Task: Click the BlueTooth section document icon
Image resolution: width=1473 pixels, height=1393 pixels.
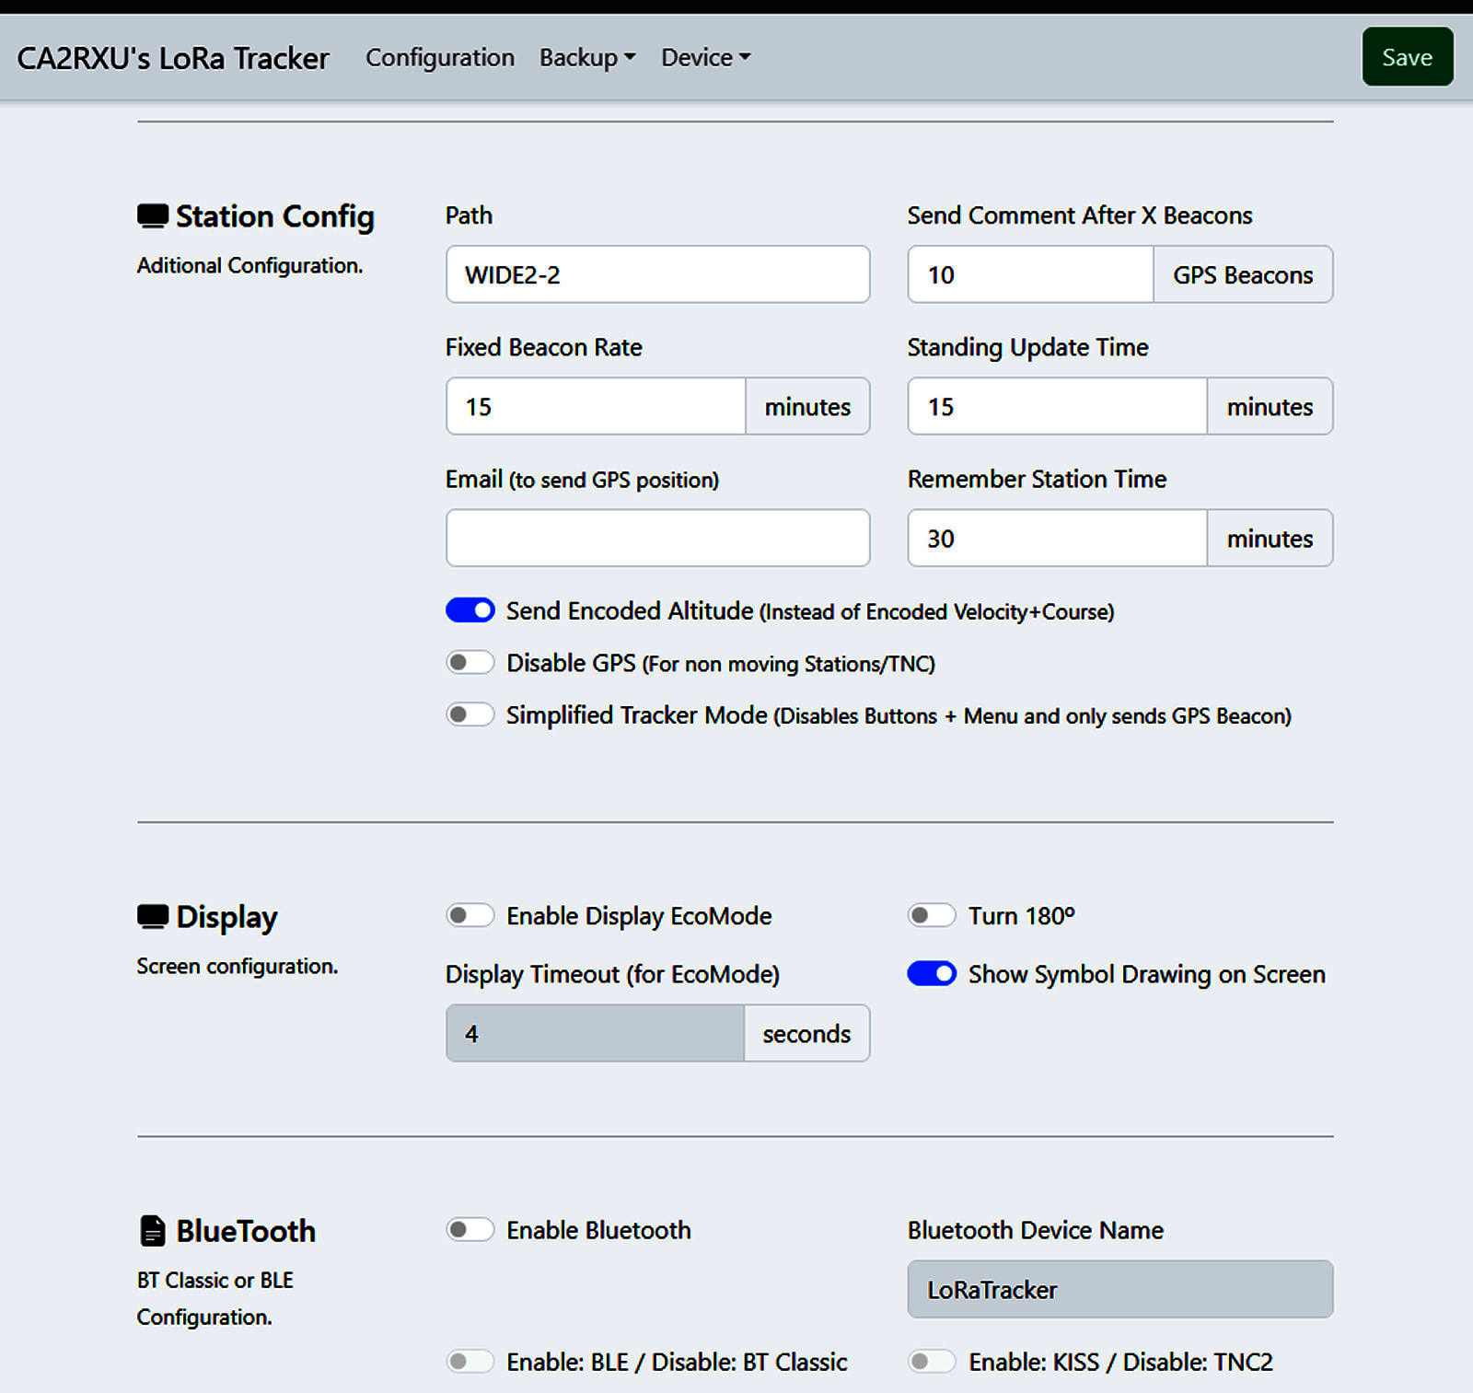Action: click(152, 1231)
